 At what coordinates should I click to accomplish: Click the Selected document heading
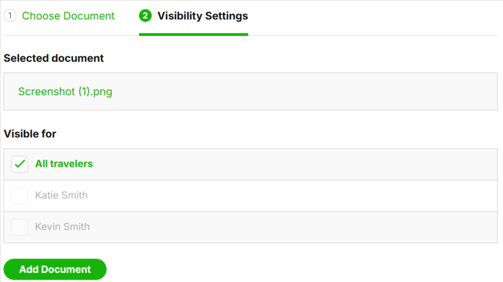54,58
